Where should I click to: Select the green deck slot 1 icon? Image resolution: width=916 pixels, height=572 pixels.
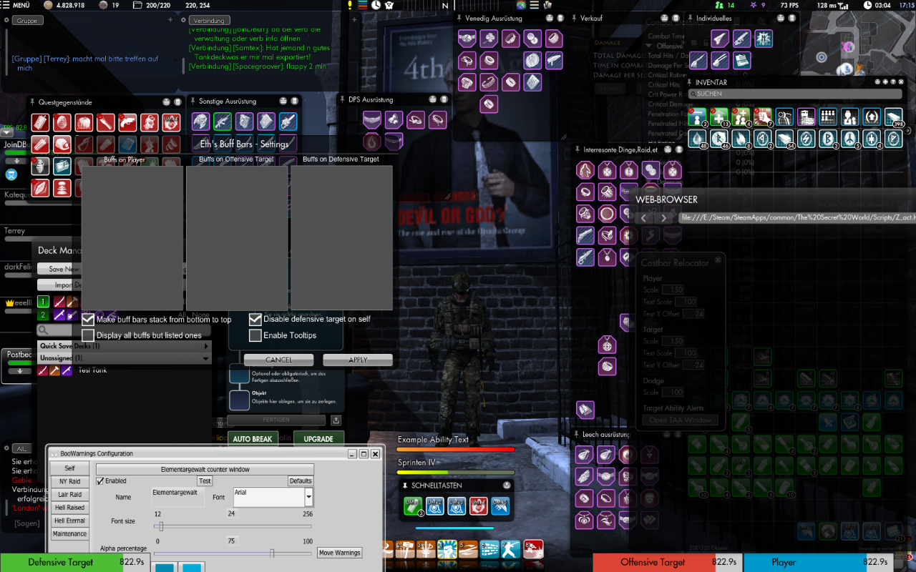click(x=43, y=302)
